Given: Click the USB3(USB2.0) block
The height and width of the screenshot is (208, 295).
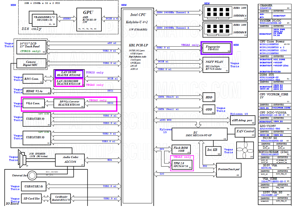Looking at the screenshot, I should [34, 186].
